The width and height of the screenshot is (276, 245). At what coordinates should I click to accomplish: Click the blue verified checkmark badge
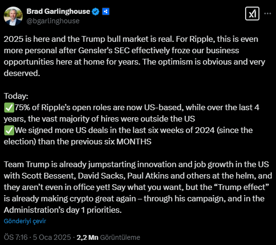point(96,12)
